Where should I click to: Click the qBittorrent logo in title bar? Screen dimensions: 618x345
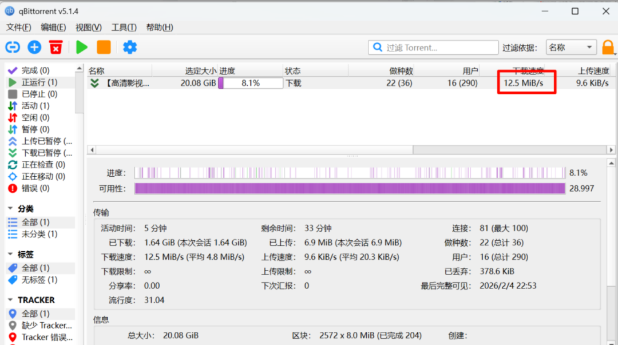click(10, 11)
